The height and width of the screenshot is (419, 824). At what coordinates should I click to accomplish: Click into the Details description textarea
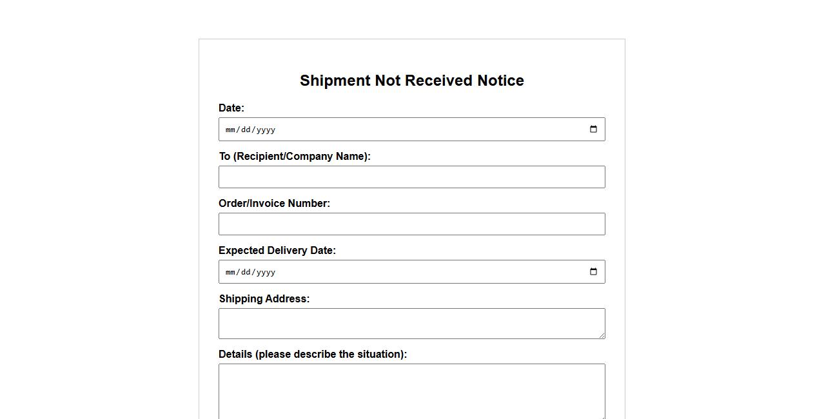click(x=411, y=391)
